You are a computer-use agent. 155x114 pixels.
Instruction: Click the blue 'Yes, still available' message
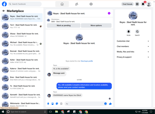click(x=84, y=86)
